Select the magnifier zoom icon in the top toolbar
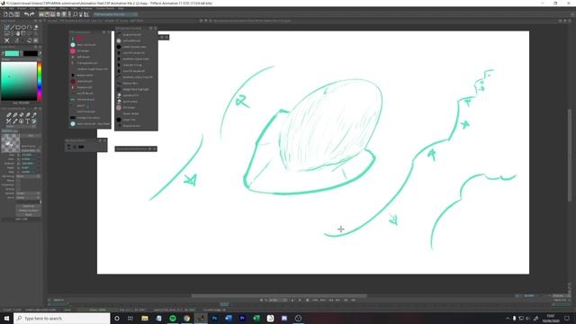The image size is (576, 324). pyautogui.click(x=75, y=14)
